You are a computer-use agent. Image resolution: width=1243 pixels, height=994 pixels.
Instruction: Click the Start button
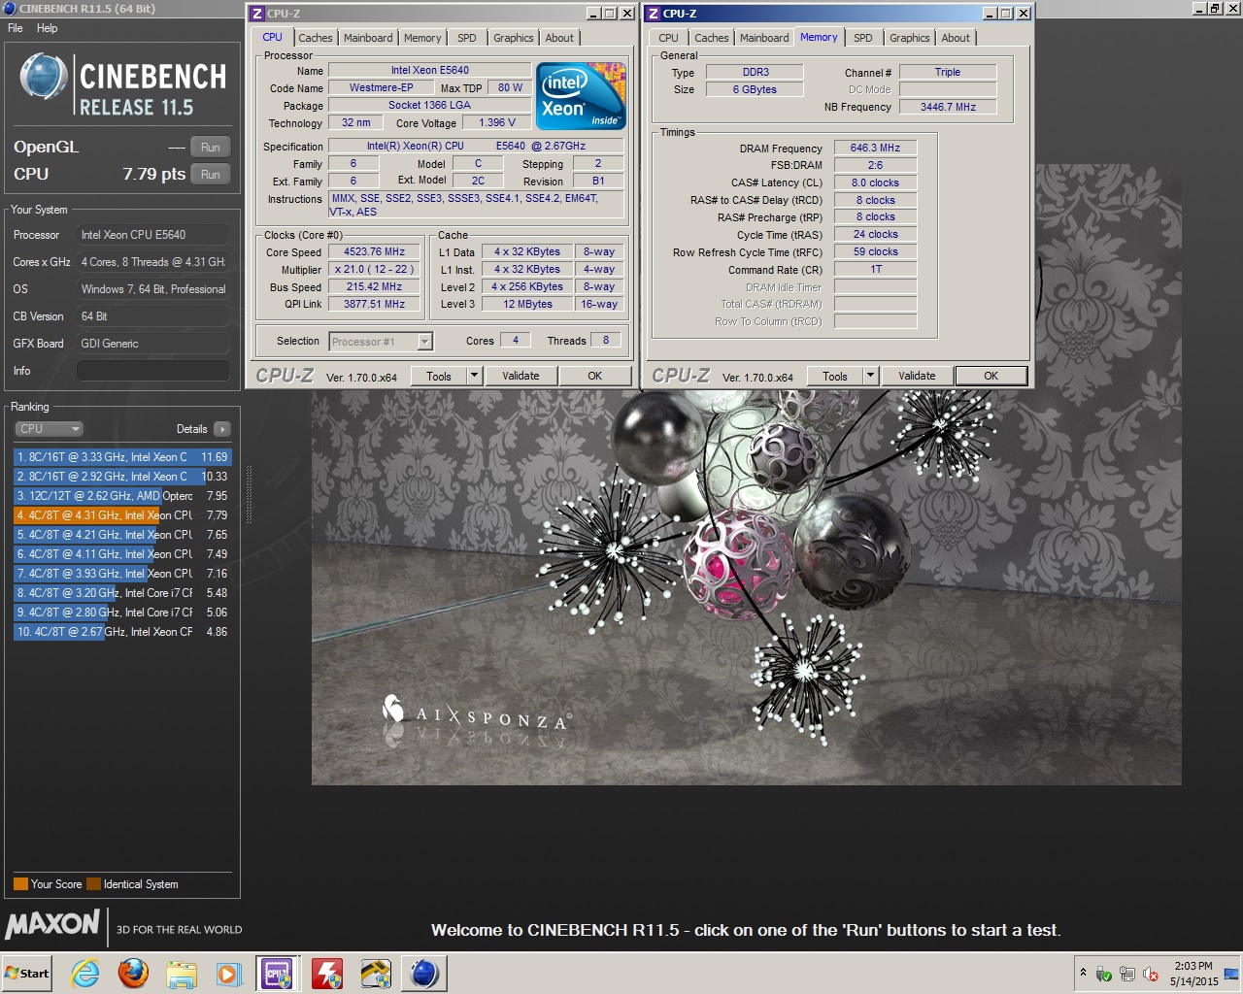pos(27,974)
